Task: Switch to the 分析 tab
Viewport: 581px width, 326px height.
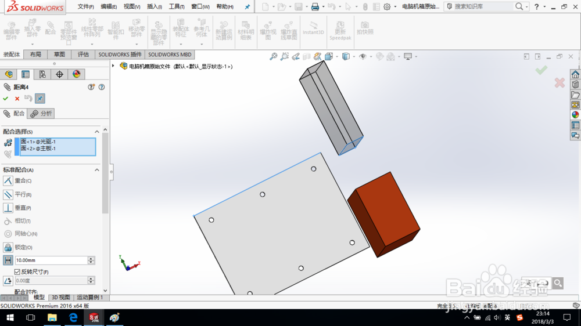Action: point(41,114)
